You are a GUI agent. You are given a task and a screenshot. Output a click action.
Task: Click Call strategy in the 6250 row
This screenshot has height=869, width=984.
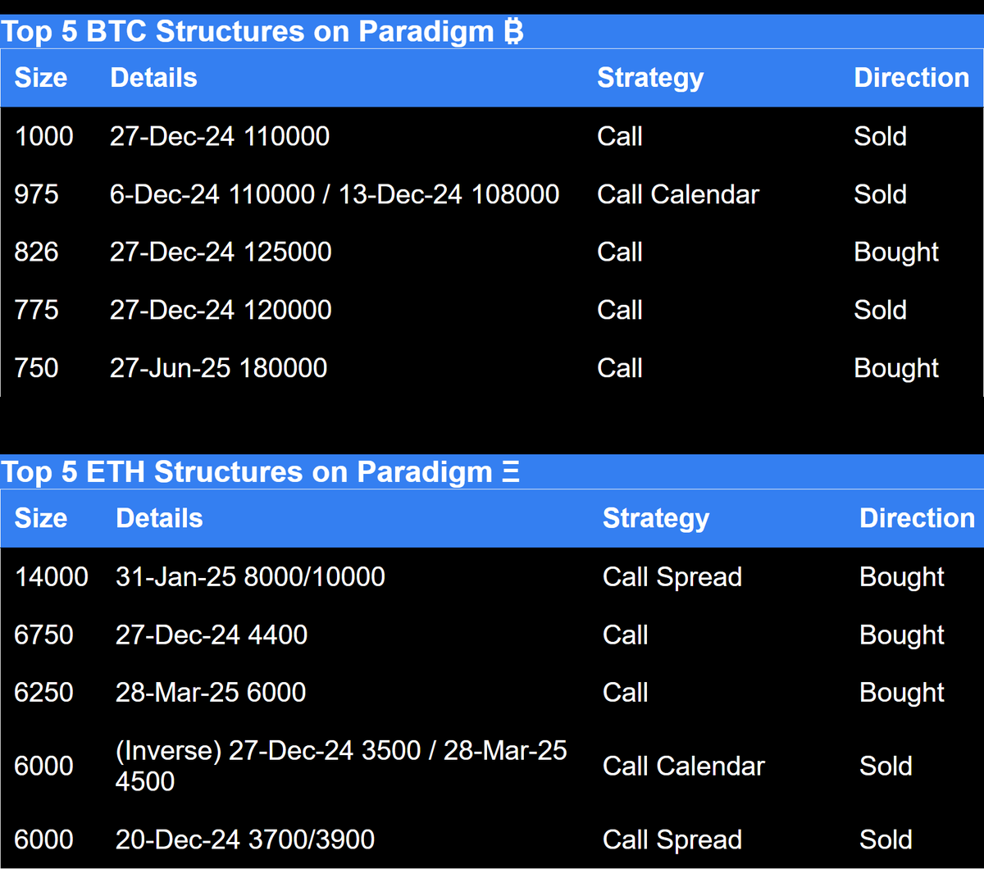tap(626, 692)
